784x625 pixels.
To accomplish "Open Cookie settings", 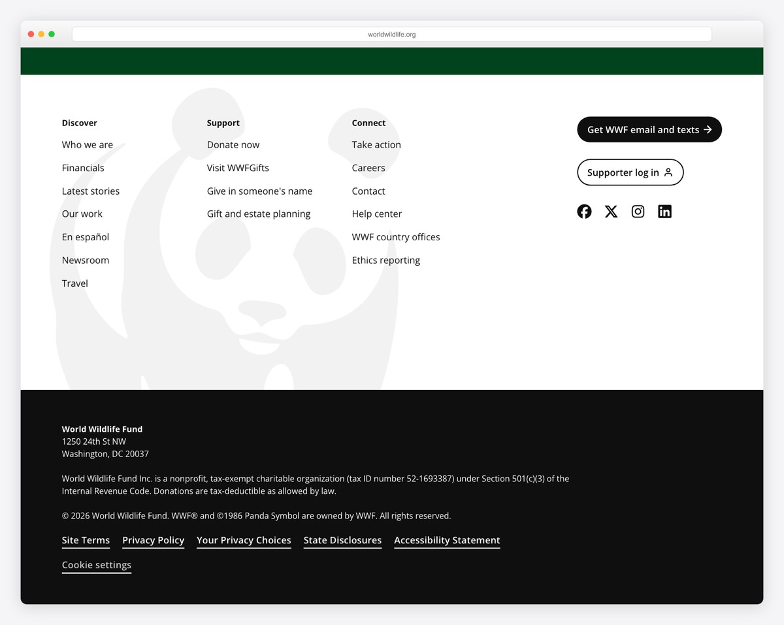I will click(96, 564).
